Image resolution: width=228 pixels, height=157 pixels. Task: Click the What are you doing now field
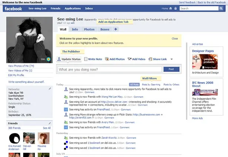(110, 69)
